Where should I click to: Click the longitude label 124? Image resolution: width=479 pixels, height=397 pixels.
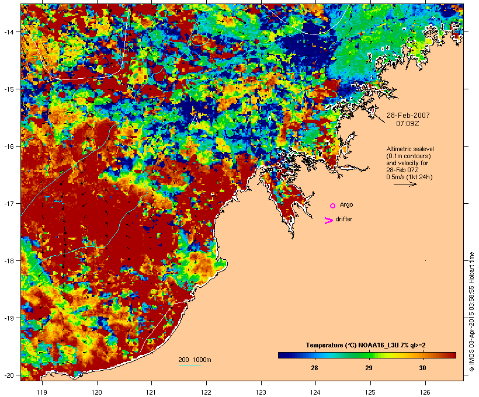(x=315, y=392)
